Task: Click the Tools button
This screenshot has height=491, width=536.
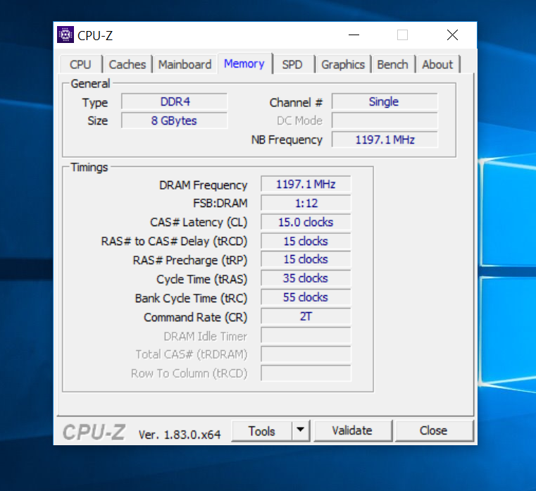Action: point(261,431)
